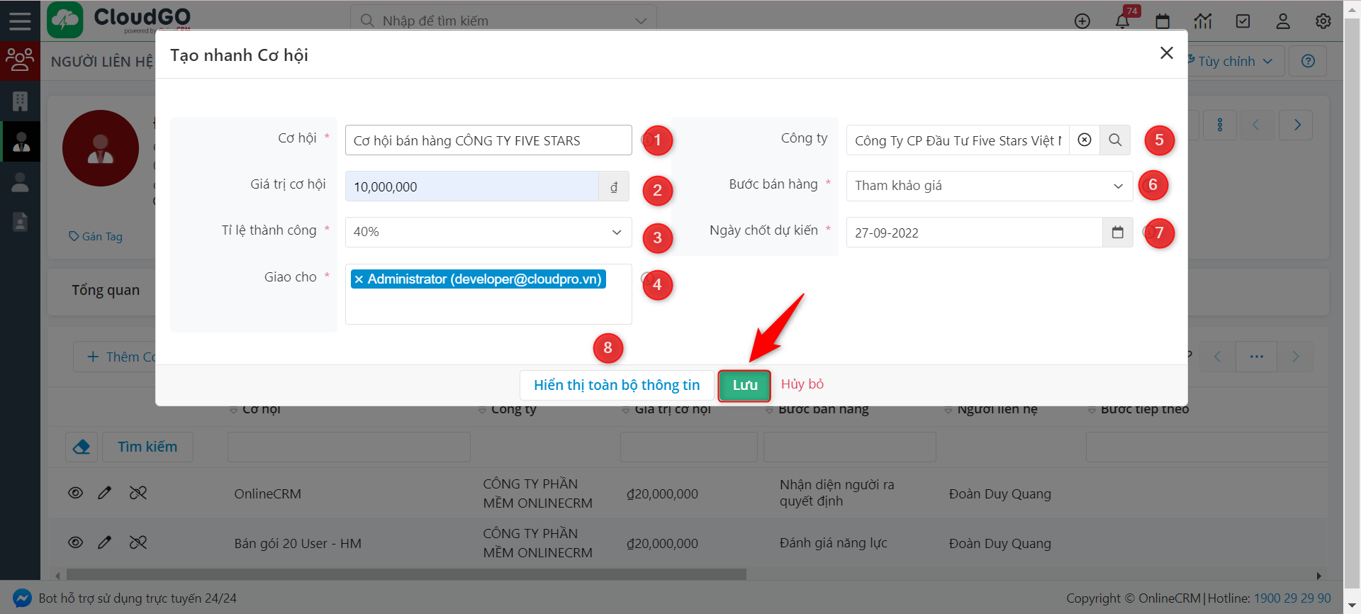Image resolution: width=1361 pixels, height=614 pixels.
Task: Remove Administrator tag from Giao cho
Action: tap(359, 279)
